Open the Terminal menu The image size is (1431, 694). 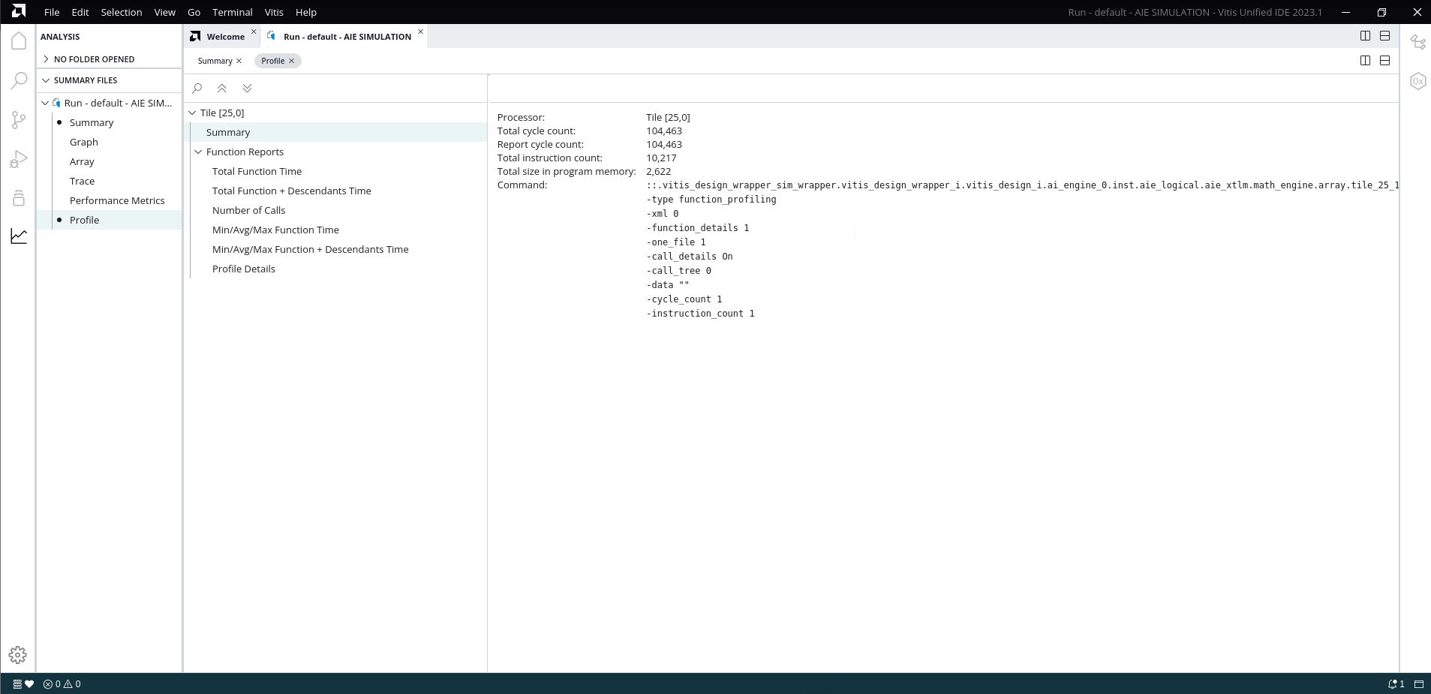pyautogui.click(x=232, y=12)
